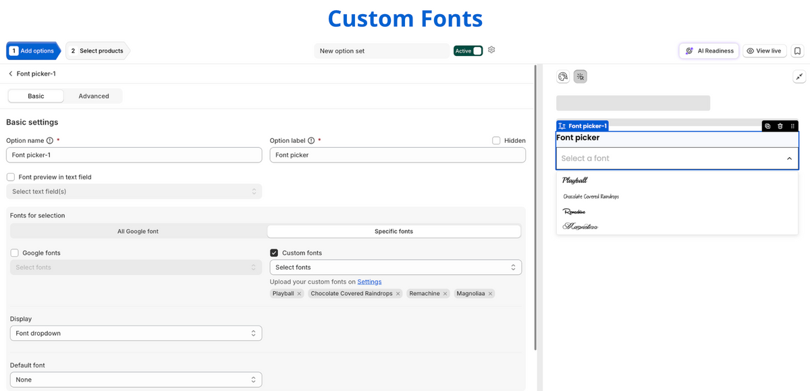Uncheck the Custom fonts checkbox
This screenshot has height=391, width=810.
click(274, 253)
